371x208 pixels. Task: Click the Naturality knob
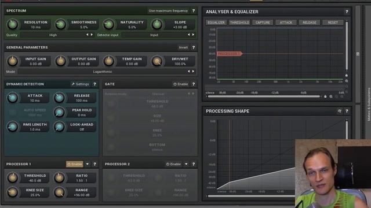tap(108, 24)
